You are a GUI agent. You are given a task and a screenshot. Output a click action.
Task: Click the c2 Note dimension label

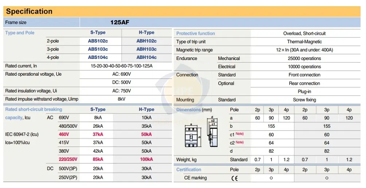(x=237, y=143)
